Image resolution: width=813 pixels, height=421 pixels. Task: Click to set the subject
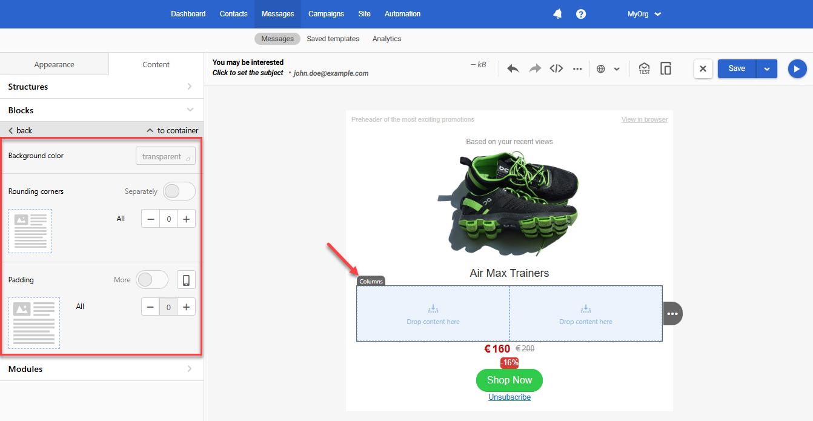(x=248, y=73)
